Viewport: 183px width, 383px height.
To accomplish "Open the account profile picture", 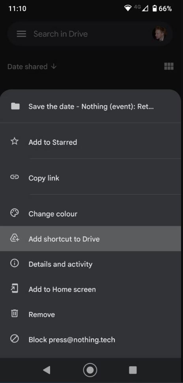I will 160,34.
